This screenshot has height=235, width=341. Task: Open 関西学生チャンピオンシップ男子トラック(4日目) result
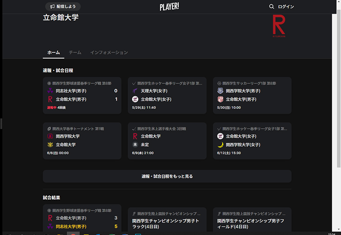(x=167, y=220)
